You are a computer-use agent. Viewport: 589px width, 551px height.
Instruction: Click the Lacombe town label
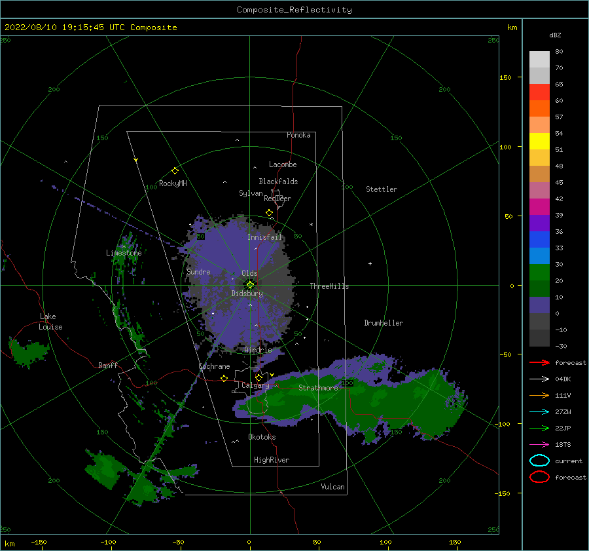coord(283,164)
